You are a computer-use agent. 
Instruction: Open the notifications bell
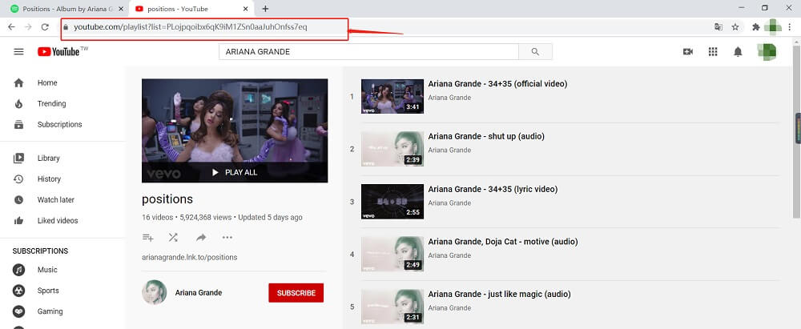(739, 51)
